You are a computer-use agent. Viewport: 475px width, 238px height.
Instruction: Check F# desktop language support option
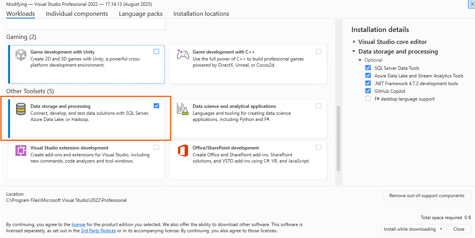coord(368,99)
